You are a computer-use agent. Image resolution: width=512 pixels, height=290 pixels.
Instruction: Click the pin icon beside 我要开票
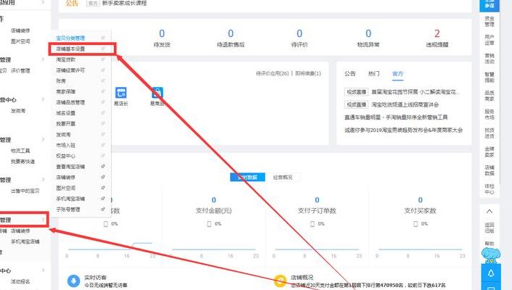103,123
